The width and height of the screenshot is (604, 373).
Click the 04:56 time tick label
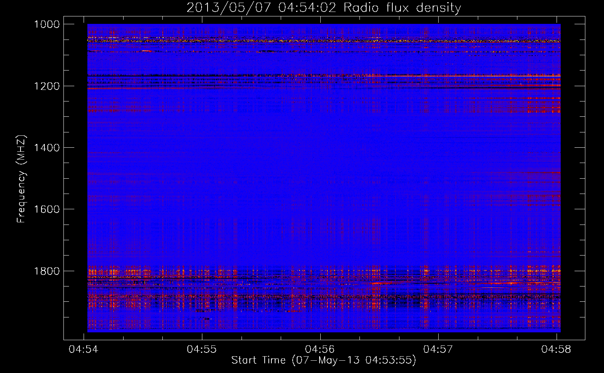click(x=320, y=350)
